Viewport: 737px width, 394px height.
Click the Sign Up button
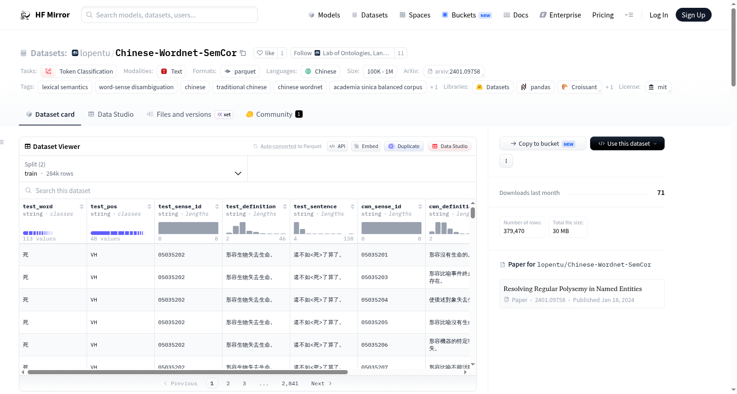693,15
